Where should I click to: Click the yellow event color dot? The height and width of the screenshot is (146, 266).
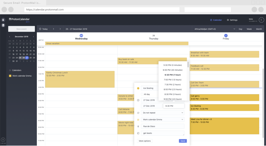(138, 88)
